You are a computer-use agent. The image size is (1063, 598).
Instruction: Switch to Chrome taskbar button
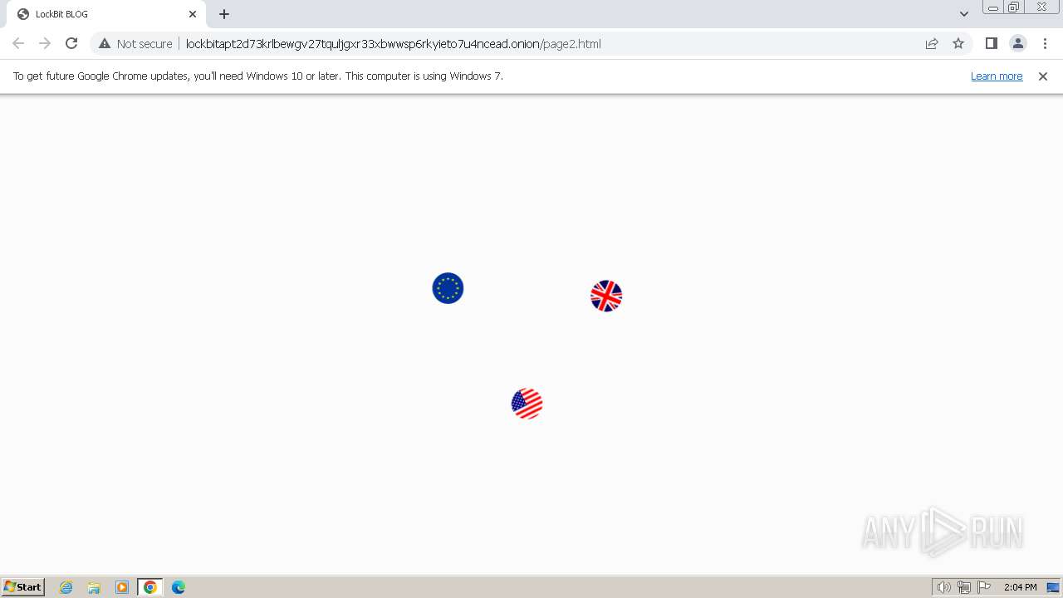pyautogui.click(x=150, y=587)
